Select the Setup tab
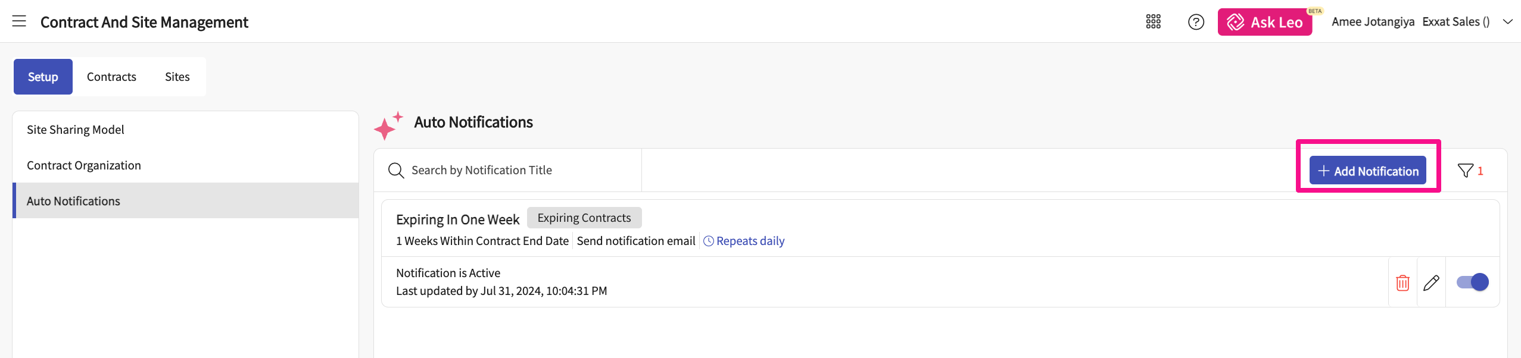 point(43,77)
